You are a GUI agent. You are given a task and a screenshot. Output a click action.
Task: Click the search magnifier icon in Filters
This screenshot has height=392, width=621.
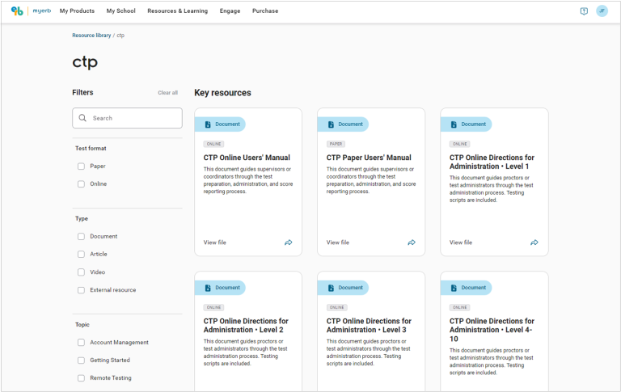click(82, 118)
